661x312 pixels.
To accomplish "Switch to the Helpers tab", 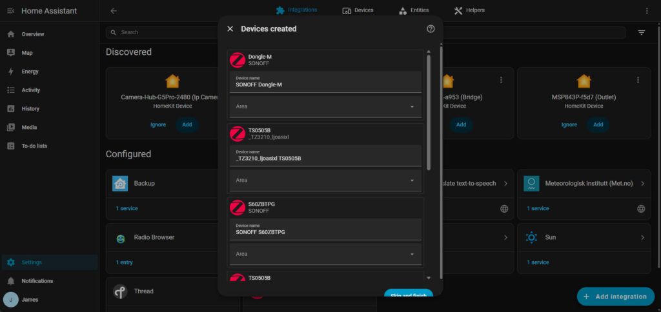I will [469, 10].
